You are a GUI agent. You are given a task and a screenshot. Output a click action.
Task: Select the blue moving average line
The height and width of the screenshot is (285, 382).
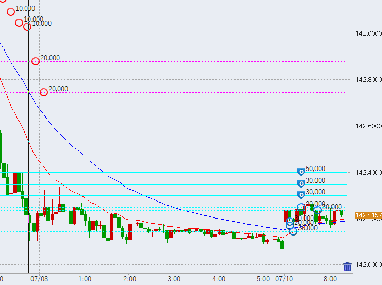tap(77, 148)
